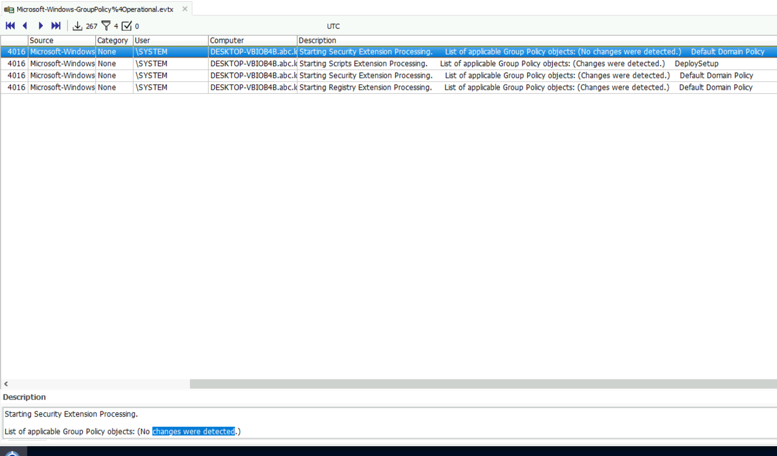The image size is (777, 456).
Task: Select the Security Extension row where changes were detected
Action: tap(388, 75)
